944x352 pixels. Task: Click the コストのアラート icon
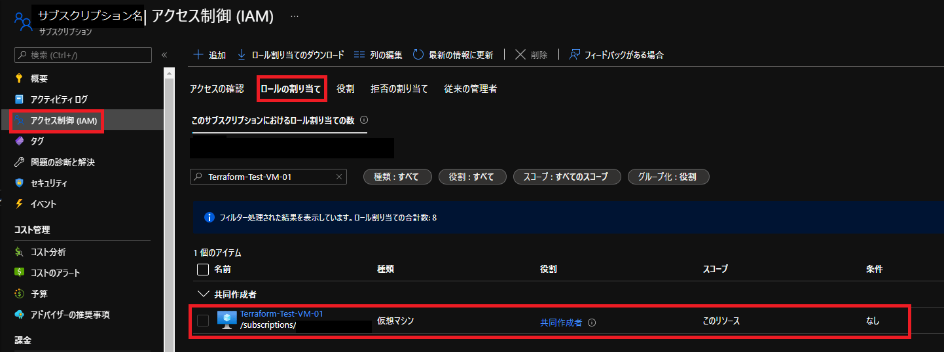(x=19, y=273)
